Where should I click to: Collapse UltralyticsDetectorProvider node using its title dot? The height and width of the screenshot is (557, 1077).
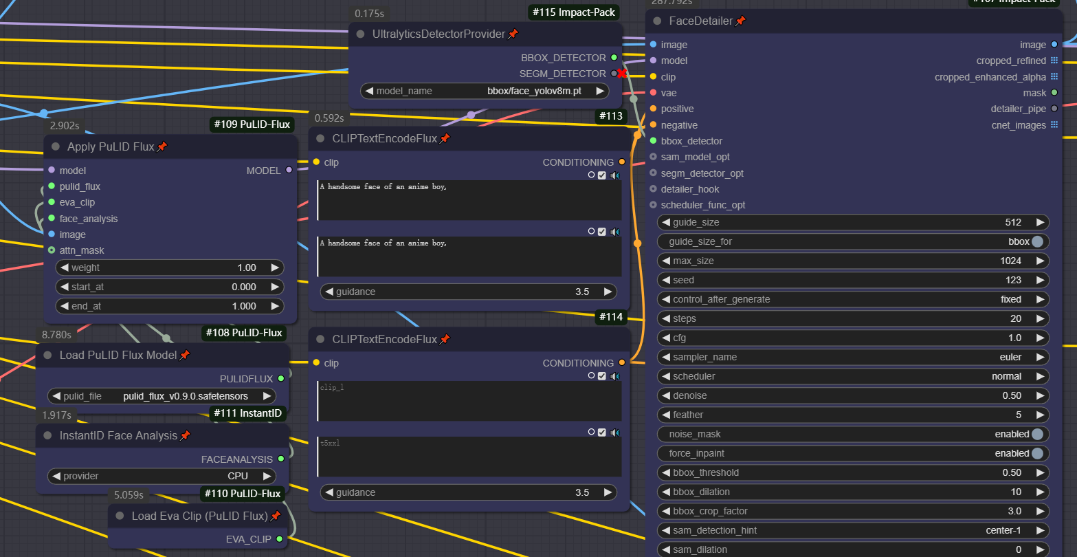360,34
